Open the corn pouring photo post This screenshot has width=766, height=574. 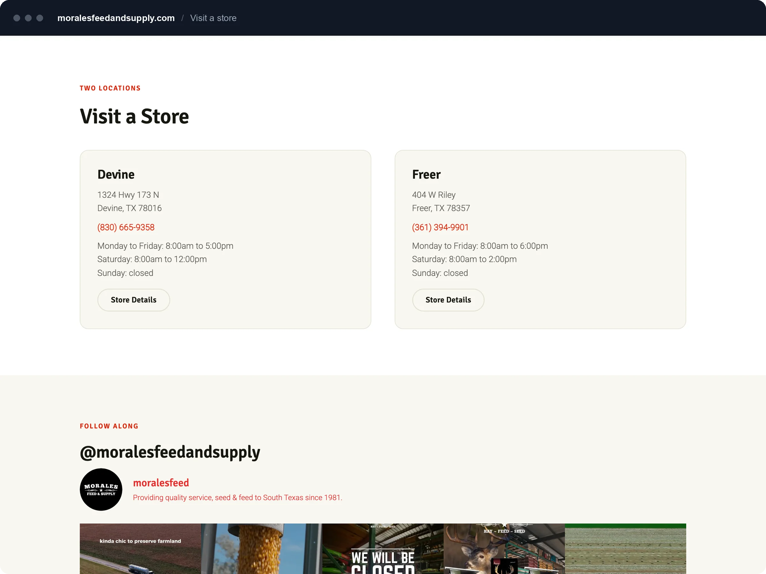(262, 549)
